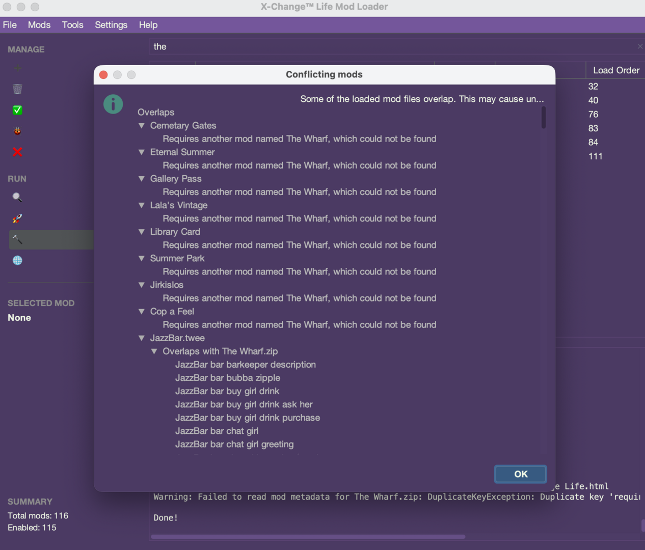Click the info icon in Conflicting mods dialog

(113, 104)
